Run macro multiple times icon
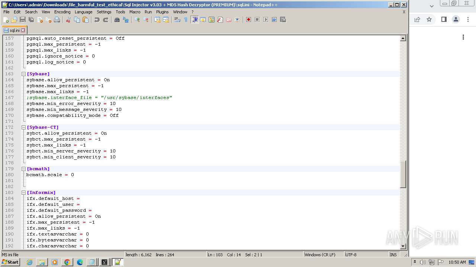Viewport: 476px width, 267px height. pyautogui.click(x=274, y=20)
